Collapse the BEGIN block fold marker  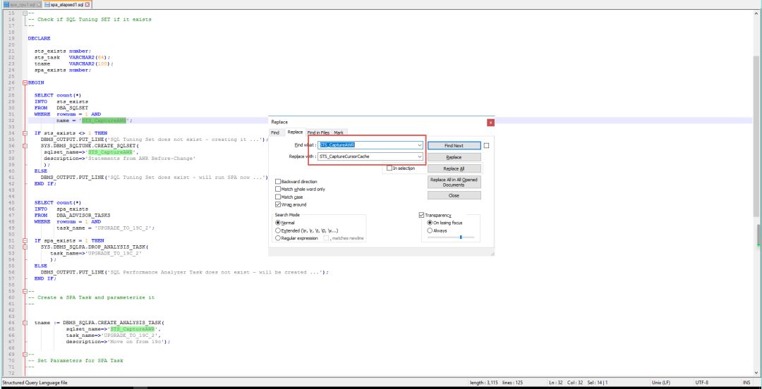point(25,82)
